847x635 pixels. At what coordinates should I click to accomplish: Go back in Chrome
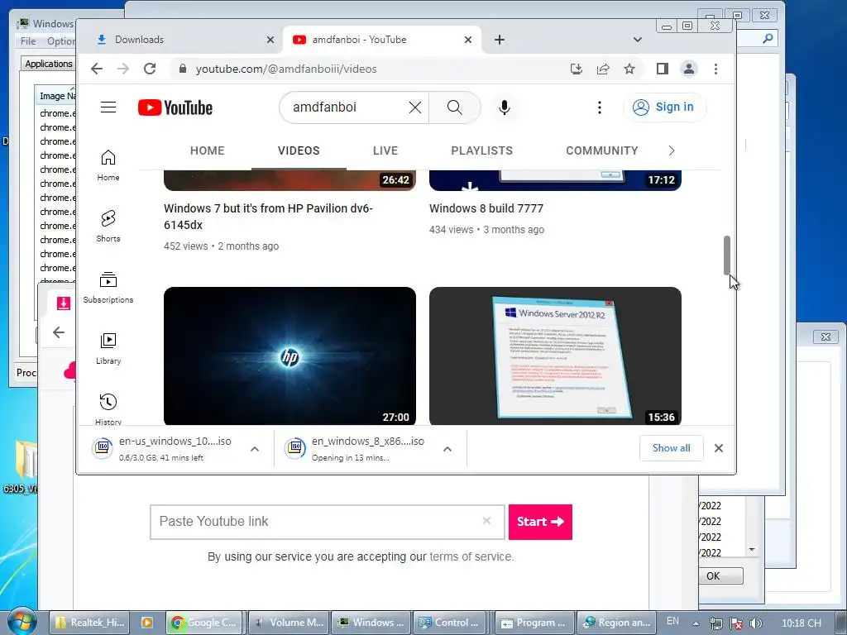[x=97, y=69]
